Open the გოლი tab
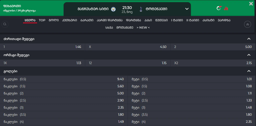The image size is (256, 126). [53, 20]
